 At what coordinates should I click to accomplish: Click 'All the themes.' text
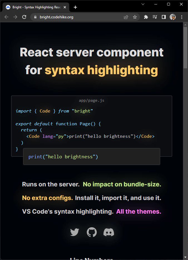(139, 212)
